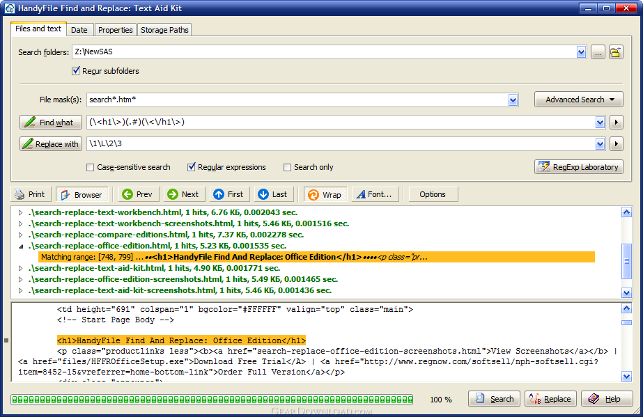
Task: Enable Case-sensitive search checkbox
Action: [x=91, y=167]
